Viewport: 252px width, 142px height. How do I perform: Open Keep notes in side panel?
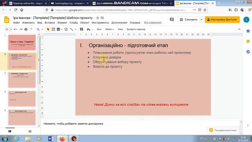click(x=248, y=41)
